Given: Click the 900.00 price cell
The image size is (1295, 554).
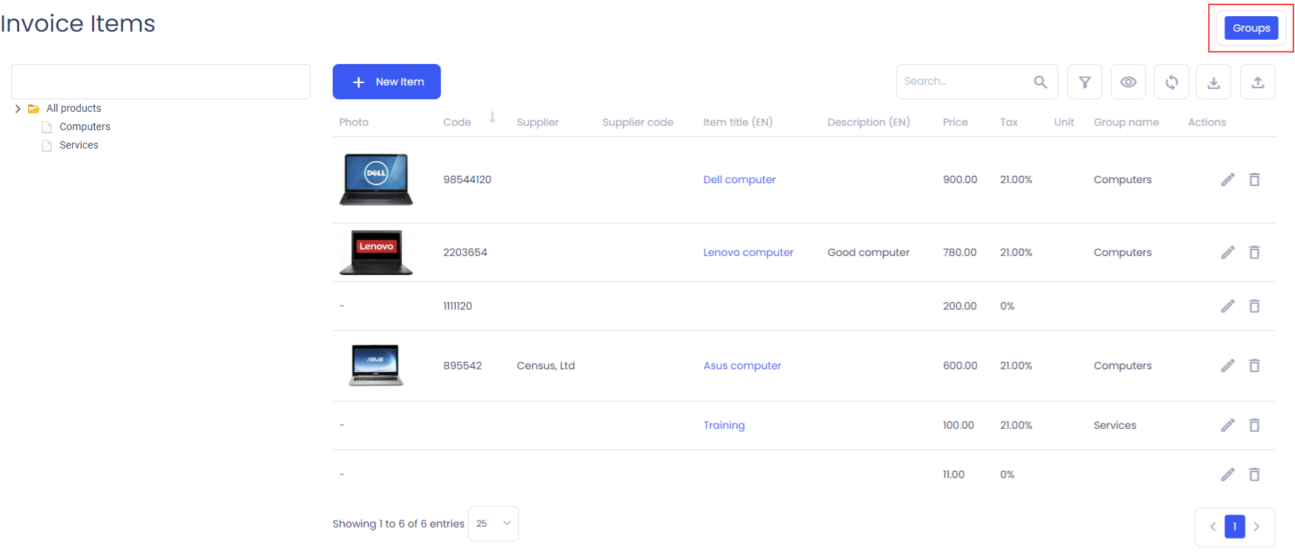Looking at the screenshot, I should 960,180.
